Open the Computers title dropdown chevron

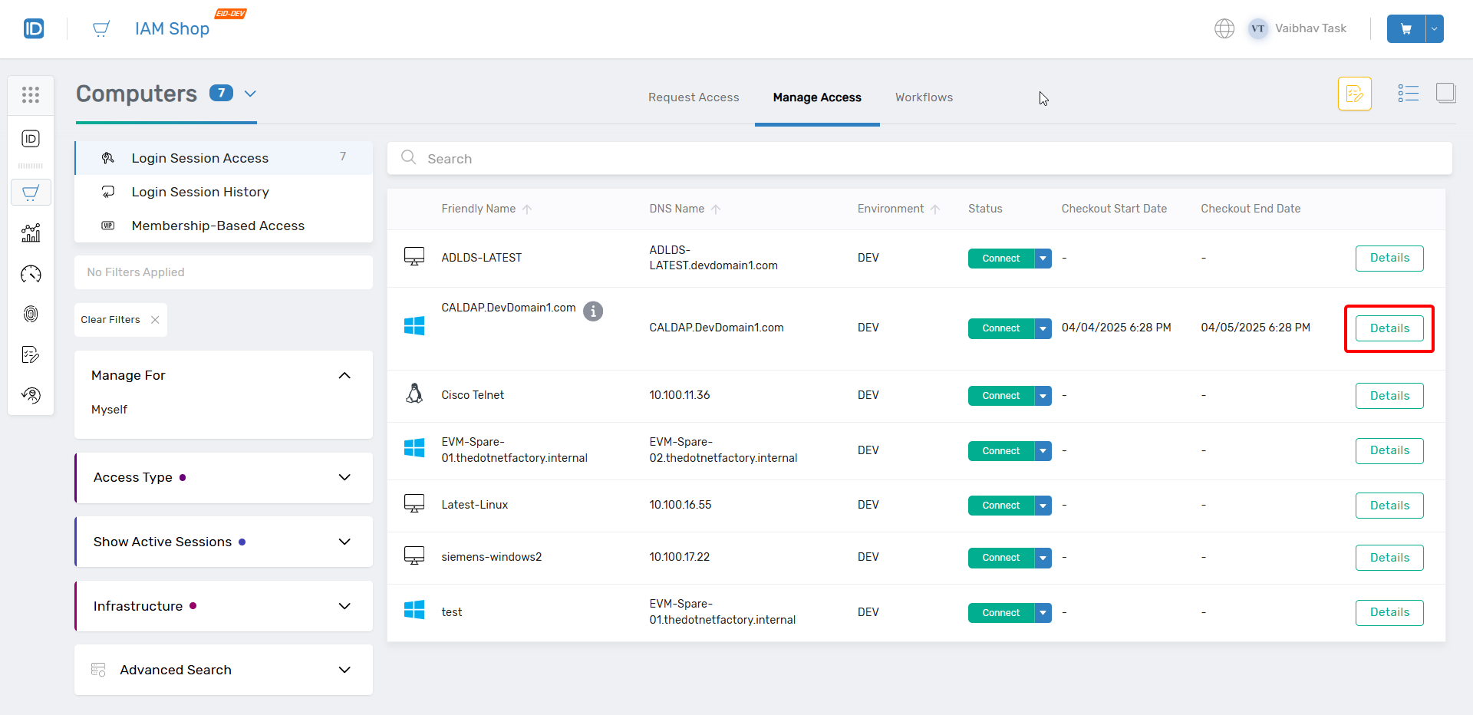[250, 94]
